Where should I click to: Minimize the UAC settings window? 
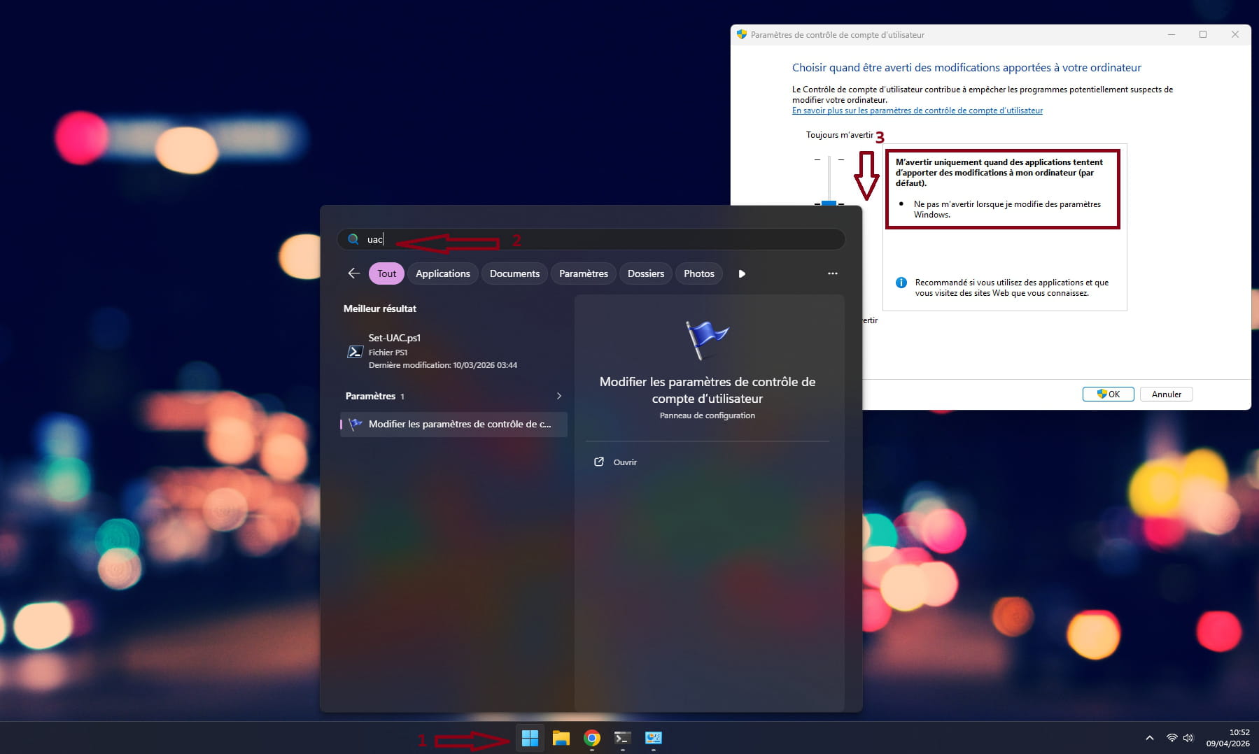tap(1172, 34)
